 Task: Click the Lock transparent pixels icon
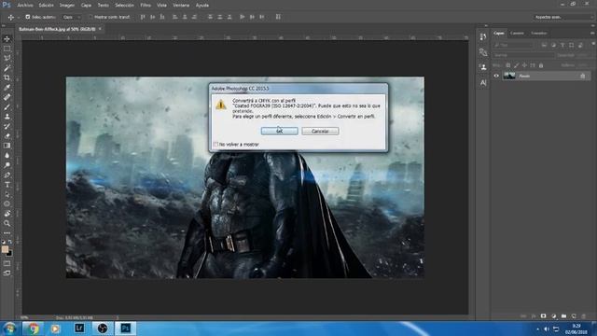pyautogui.click(x=507, y=65)
